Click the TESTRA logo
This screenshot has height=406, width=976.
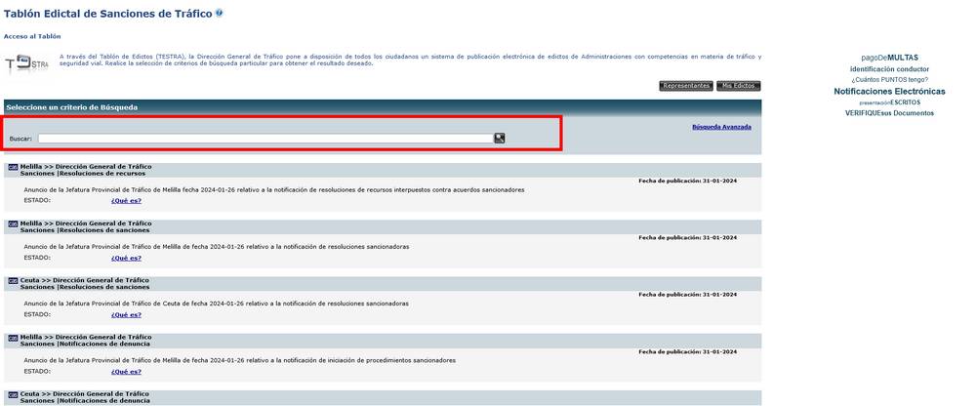pos(26,64)
